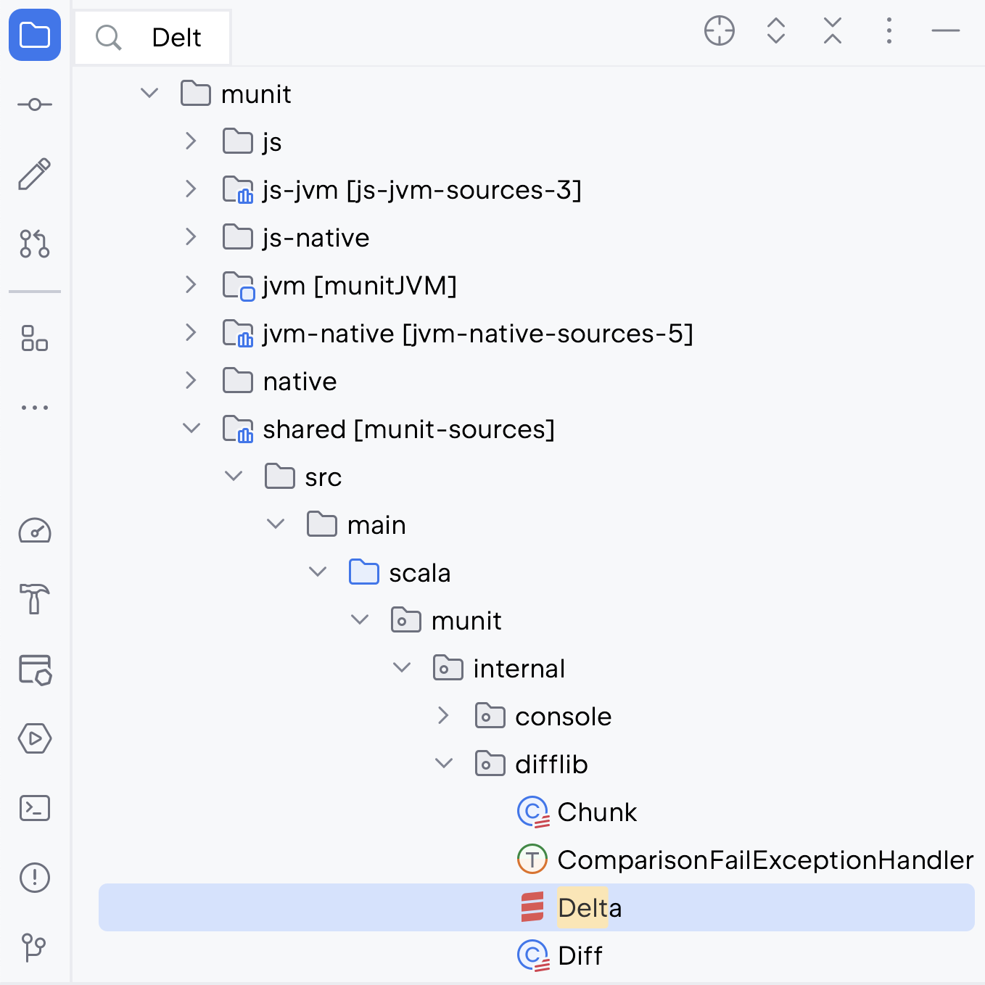Screen dimensions: 985x985
Task: Collapse the shared [munit-sources] module
Action: pyautogui.click(x=191, y=429)
